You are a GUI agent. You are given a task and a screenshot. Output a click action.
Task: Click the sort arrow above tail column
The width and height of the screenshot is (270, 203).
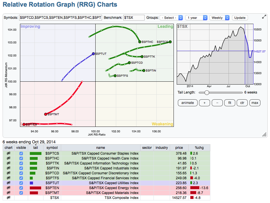[x=35, y=145]
